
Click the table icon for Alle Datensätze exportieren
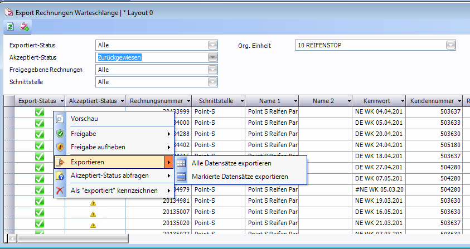click(182, 163)
